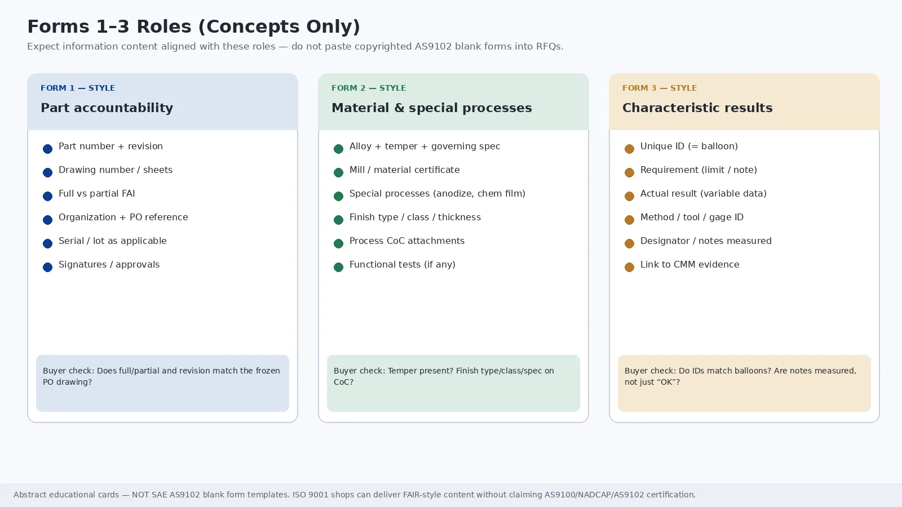
Task: Select 'Link to CMM evidence' item
Action: pos(689,264)
